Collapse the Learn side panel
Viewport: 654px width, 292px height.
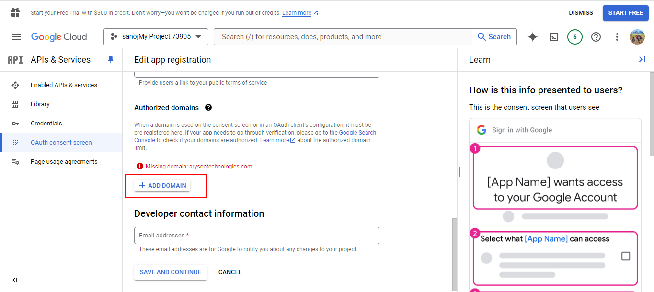(642, 59)
